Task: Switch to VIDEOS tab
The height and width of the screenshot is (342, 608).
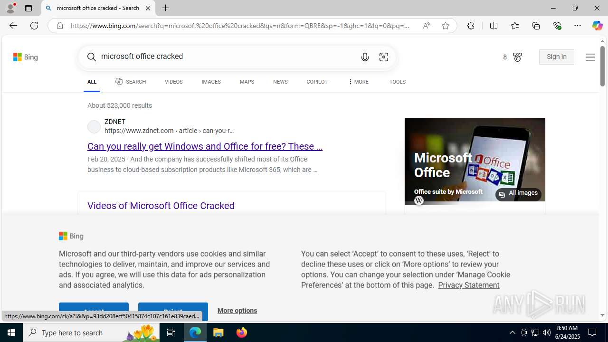Action: [x=173, y=82]
